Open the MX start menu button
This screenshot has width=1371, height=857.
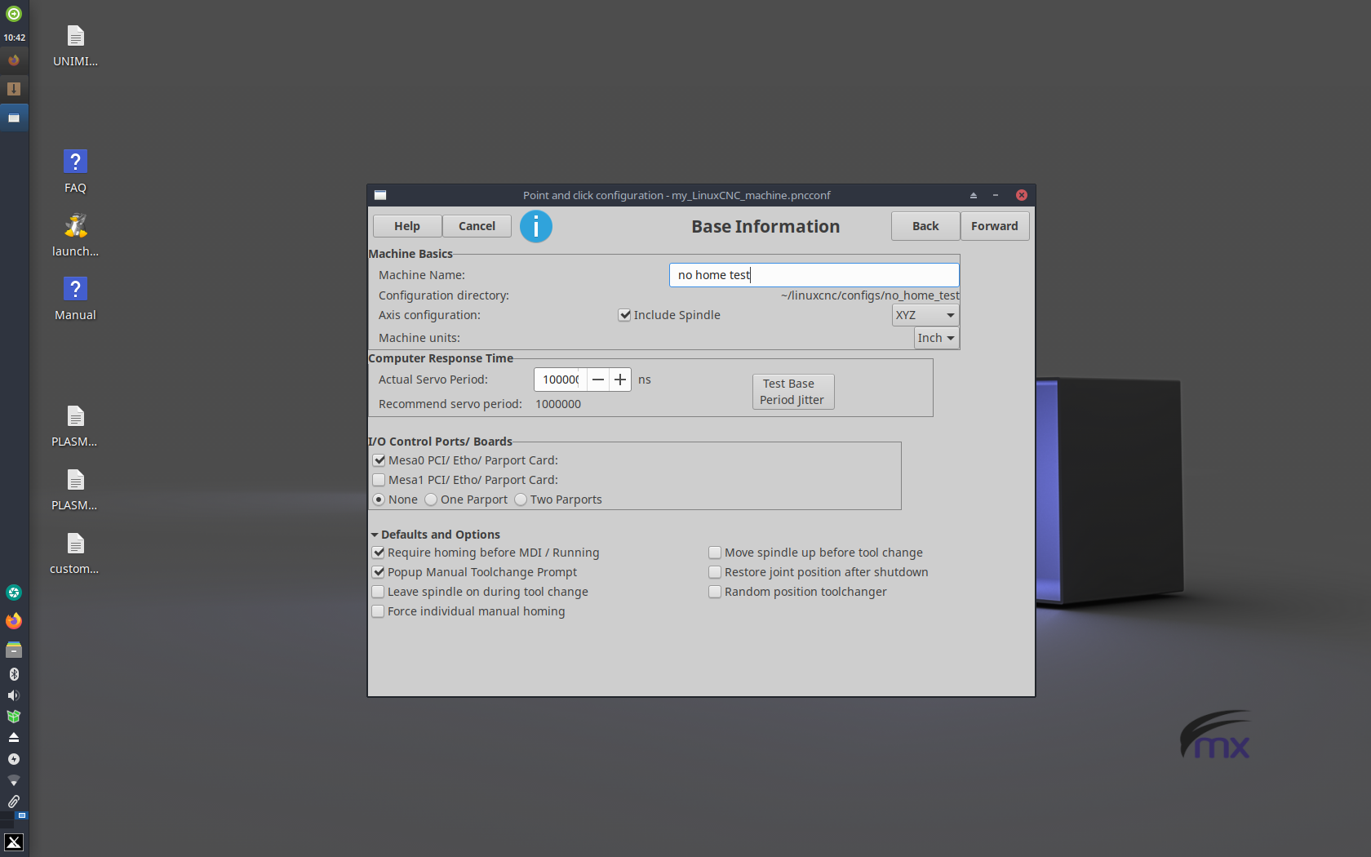click(x=14, y=842)
